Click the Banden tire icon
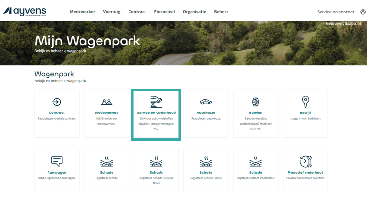370x208 pixels. [256, 102]
